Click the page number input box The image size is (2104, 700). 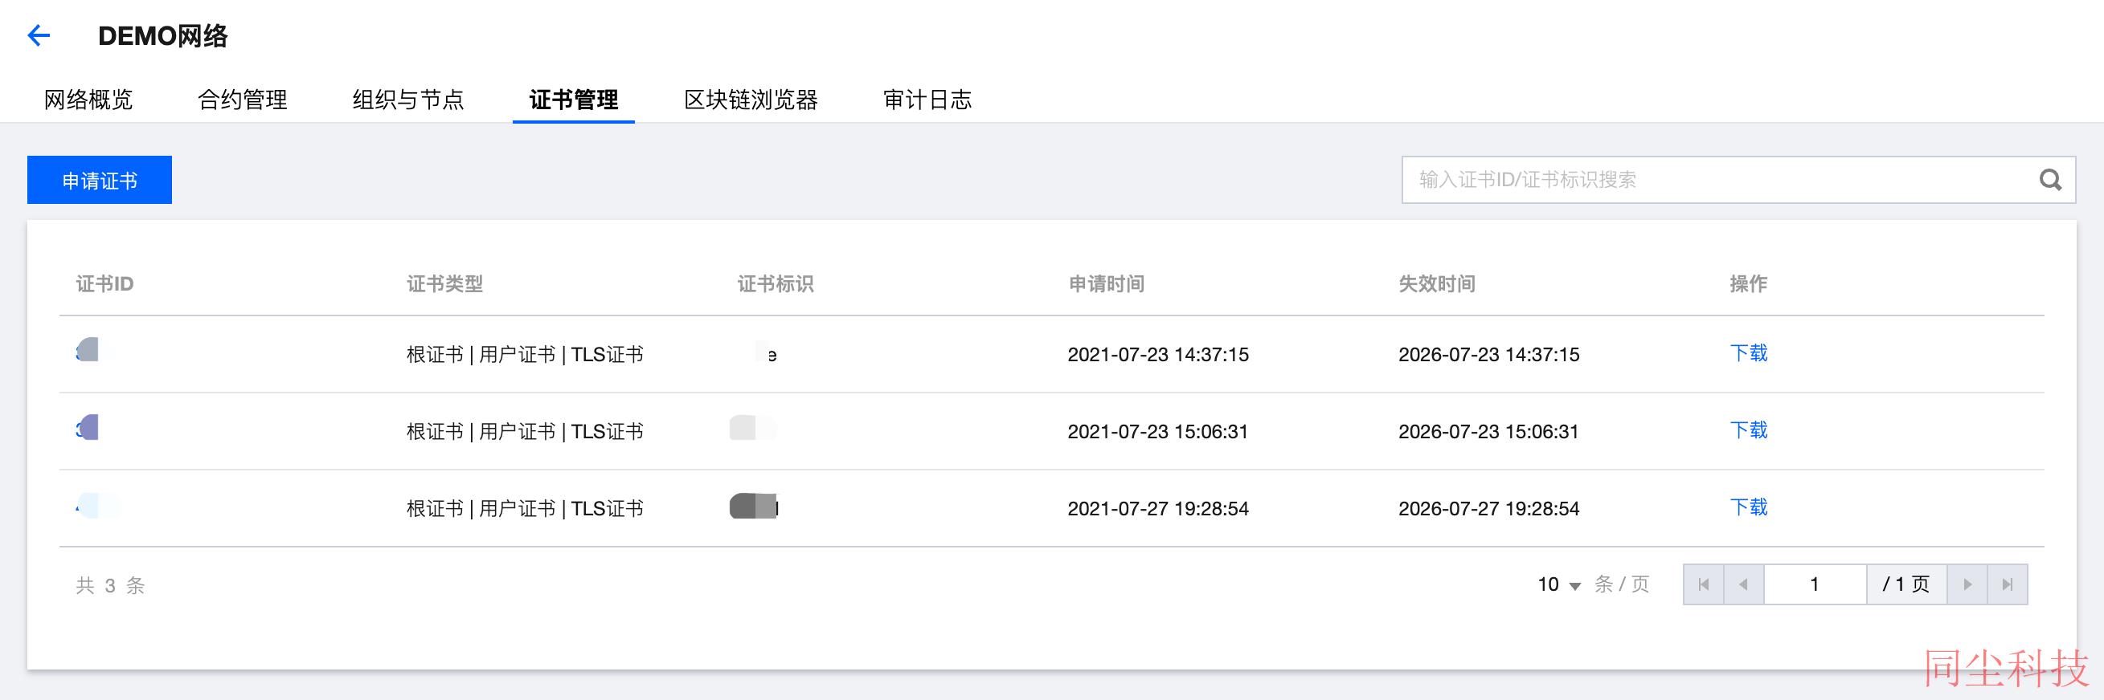[x=1815, y=584]
